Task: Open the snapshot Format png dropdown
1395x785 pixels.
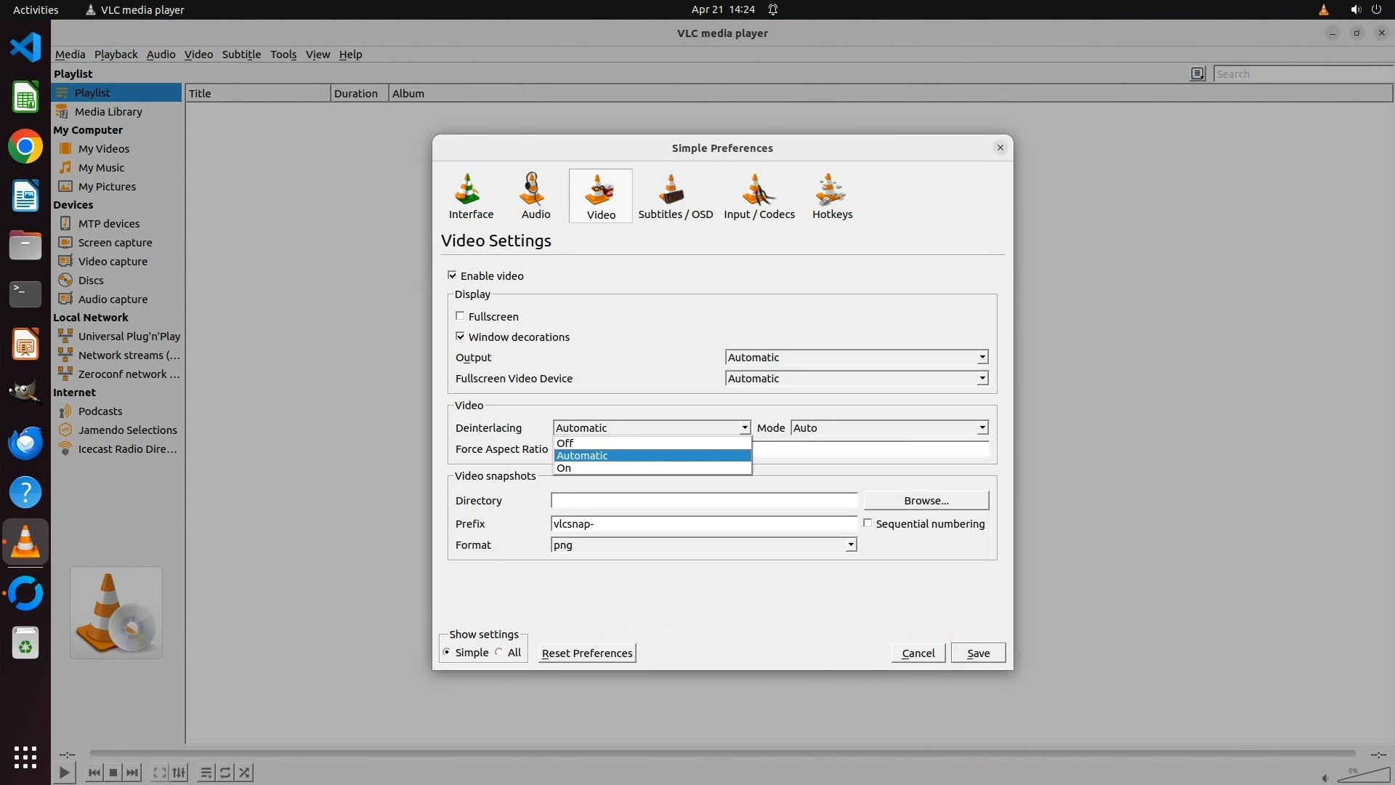Action: [703, 545]
